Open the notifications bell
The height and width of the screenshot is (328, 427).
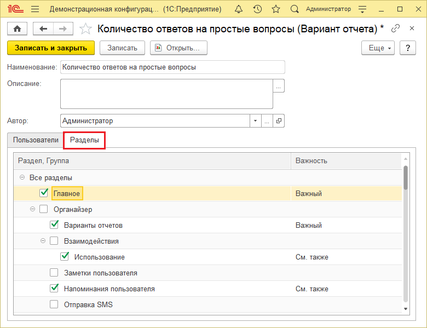pos(239,9)
